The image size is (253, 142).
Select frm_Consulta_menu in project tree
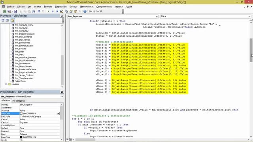pyautogui.click(x=24, y=25)
